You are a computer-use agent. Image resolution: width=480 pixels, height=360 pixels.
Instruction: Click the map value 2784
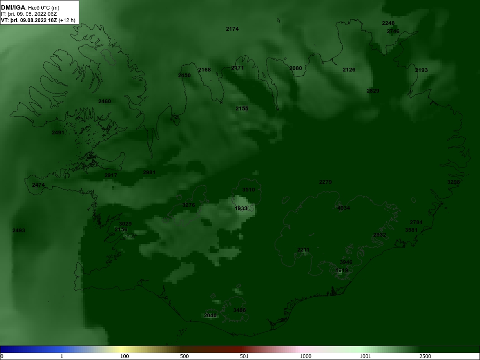point(416,222)
